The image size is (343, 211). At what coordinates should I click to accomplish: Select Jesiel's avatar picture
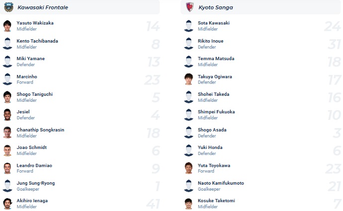coord(7,115)
